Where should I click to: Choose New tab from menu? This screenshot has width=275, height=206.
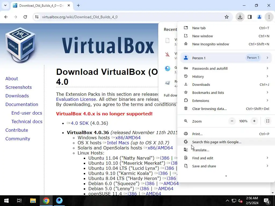coord(226,28)
